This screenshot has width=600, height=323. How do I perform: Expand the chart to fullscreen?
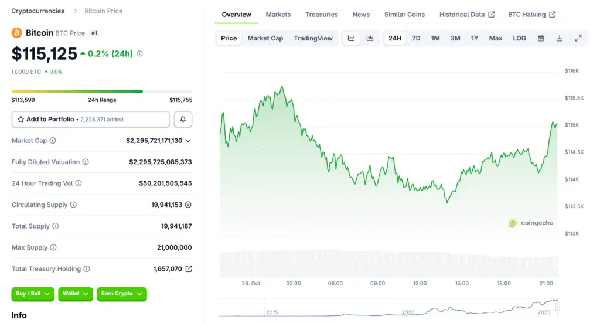(578, 38)
